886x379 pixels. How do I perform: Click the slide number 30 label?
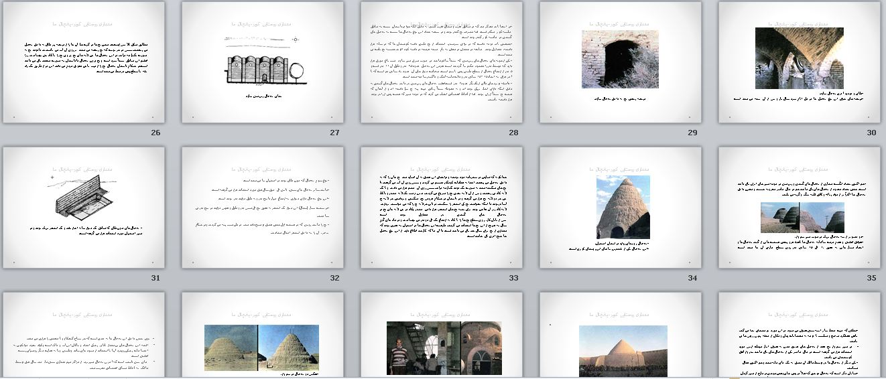point(871,133)
